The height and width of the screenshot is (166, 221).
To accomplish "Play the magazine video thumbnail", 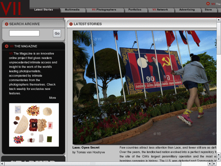I will coord(34,125).
